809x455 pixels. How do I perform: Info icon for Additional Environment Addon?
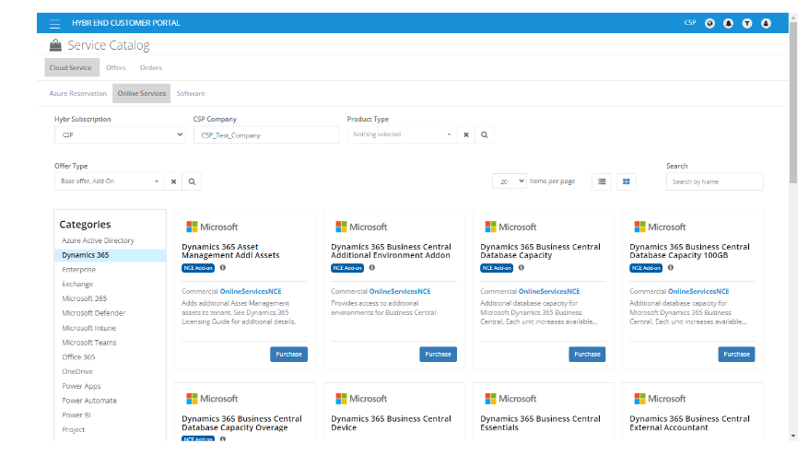coord(372,268)
